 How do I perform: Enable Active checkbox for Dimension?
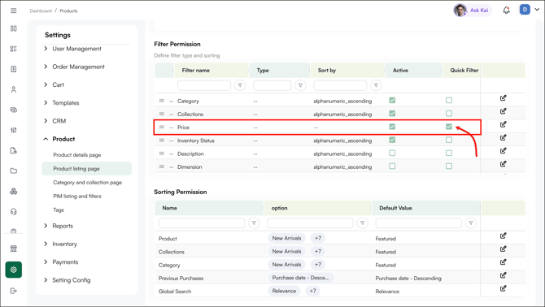(x=392, y=166)
